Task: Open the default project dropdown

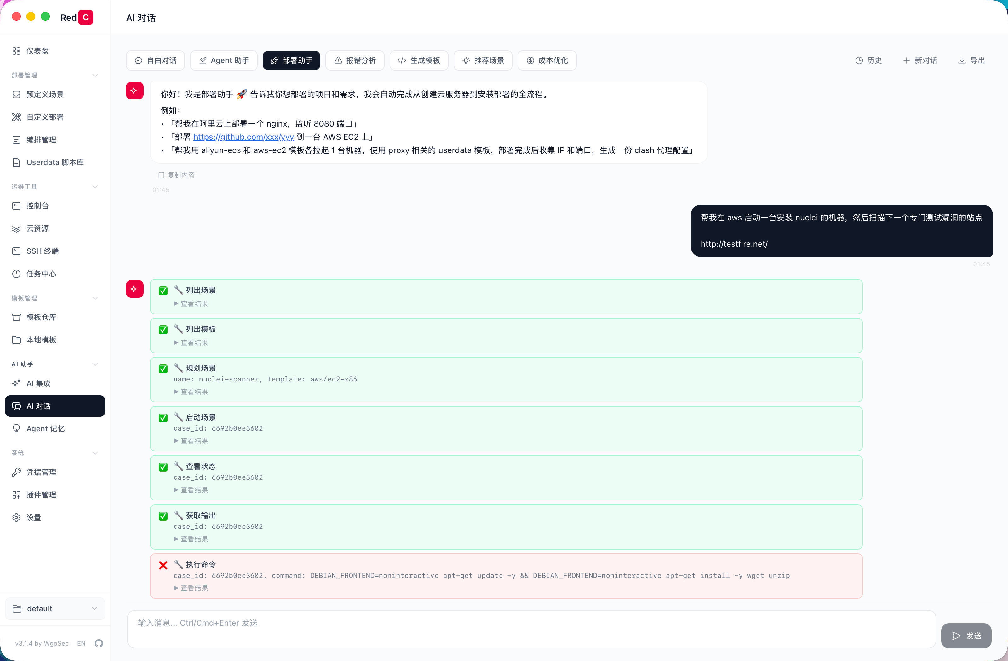Action: click(x=55, y=608)
